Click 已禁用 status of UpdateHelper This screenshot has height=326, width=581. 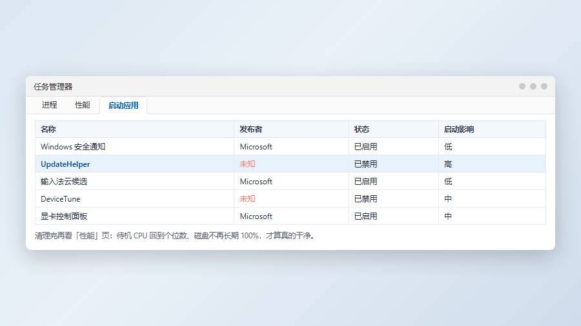pyautogui.click(x=366, y=164)
